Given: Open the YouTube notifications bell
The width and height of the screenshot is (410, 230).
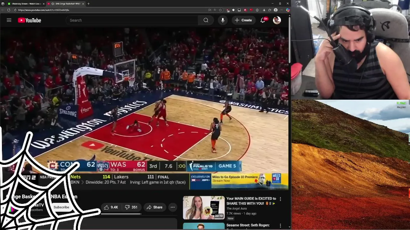Looking at the screenshot, I should pos(263,20).
